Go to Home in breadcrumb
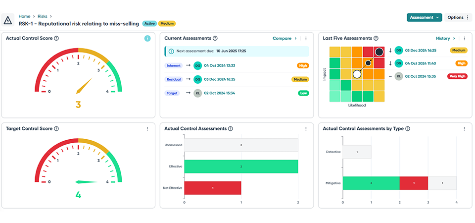The height and width of the screenshot is (223, 475). 24,16
